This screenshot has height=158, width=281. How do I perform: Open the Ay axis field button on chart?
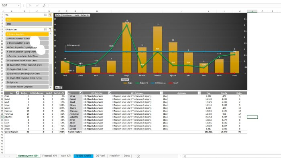(59, 87)
